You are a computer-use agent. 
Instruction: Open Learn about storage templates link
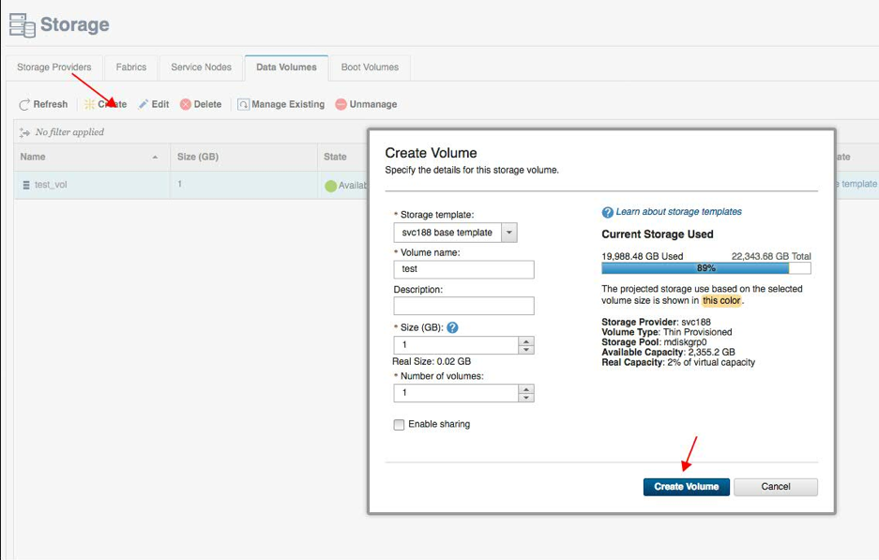(678, 212)
